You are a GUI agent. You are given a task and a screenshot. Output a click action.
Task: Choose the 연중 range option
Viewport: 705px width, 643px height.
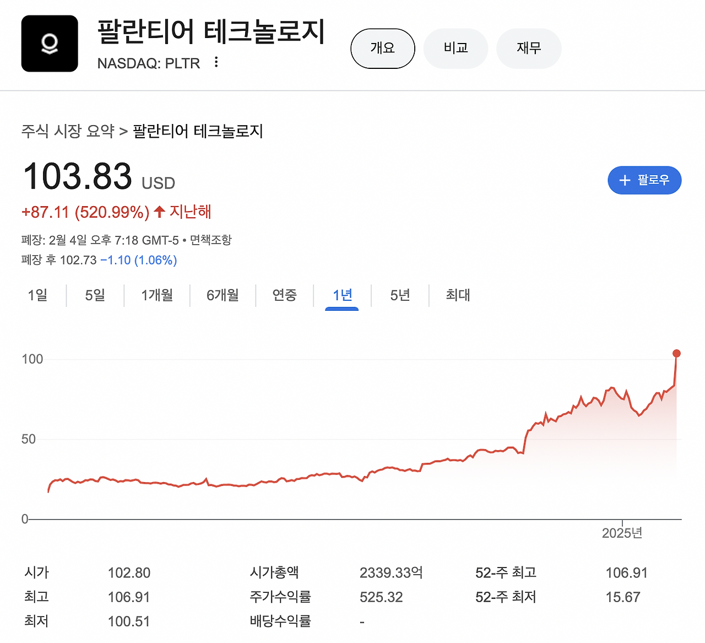point(284,296)
